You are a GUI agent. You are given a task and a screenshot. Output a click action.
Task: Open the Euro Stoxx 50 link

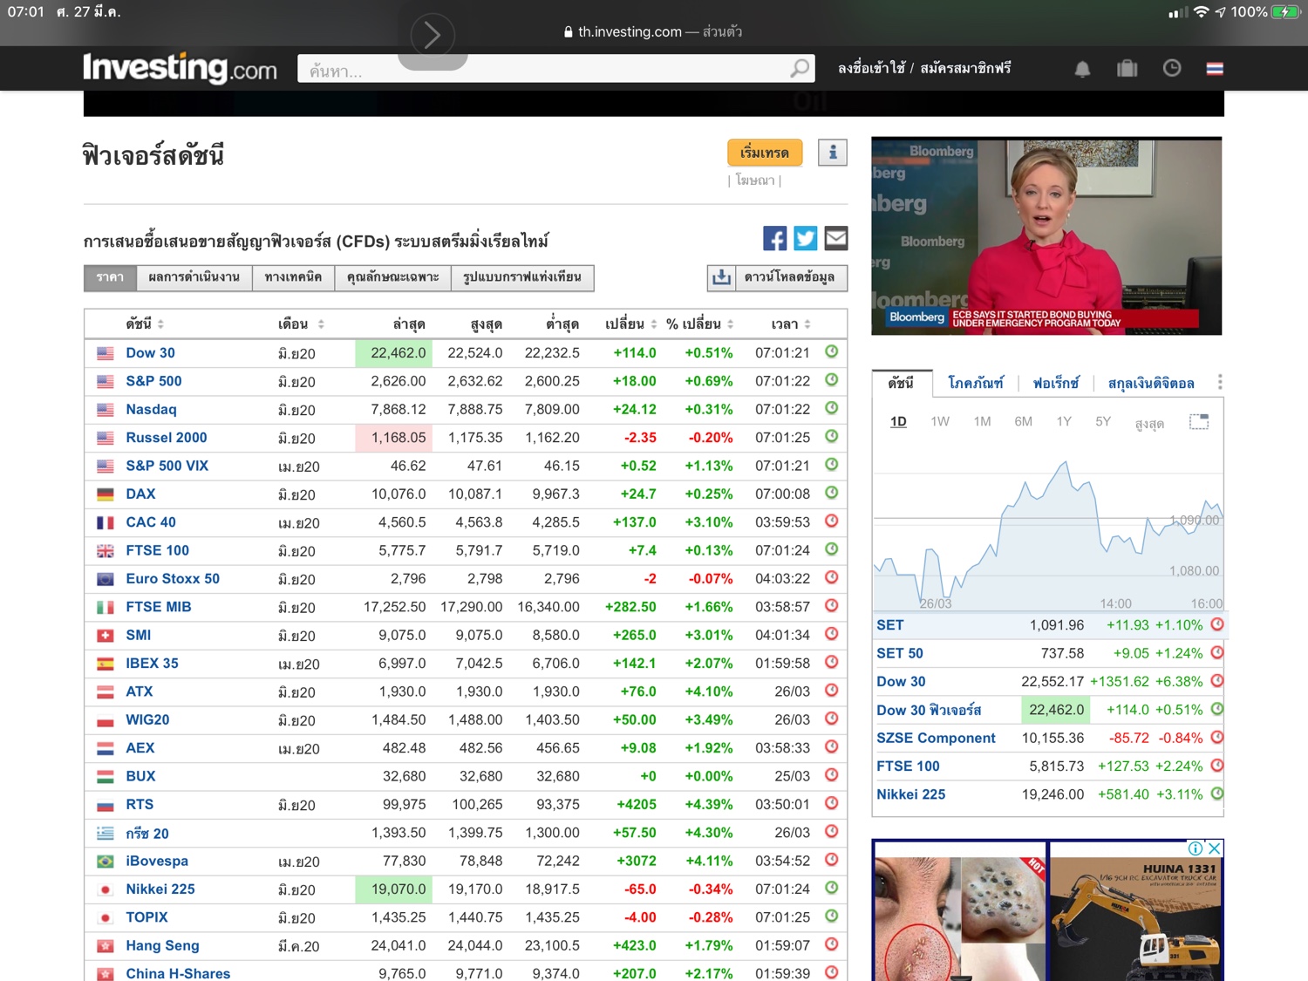[x=173, y=579]
